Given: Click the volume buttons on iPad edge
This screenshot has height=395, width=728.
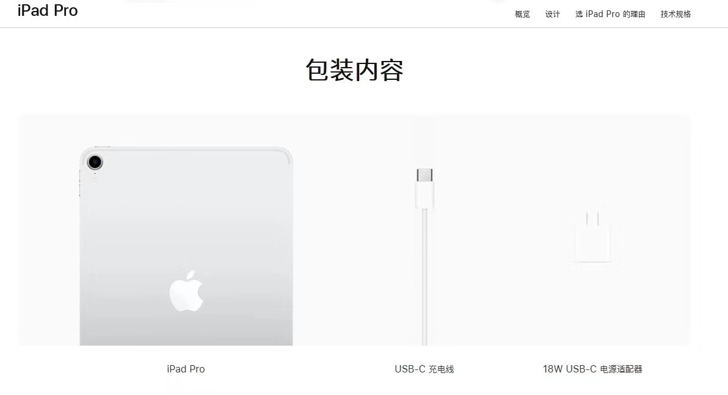Looking at the screenshot, I should pyautogui.click(x=80, y=183).
